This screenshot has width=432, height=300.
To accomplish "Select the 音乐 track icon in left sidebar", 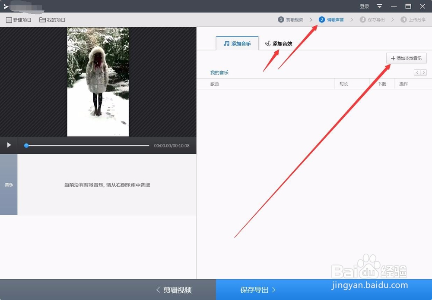I will [9, 185].
